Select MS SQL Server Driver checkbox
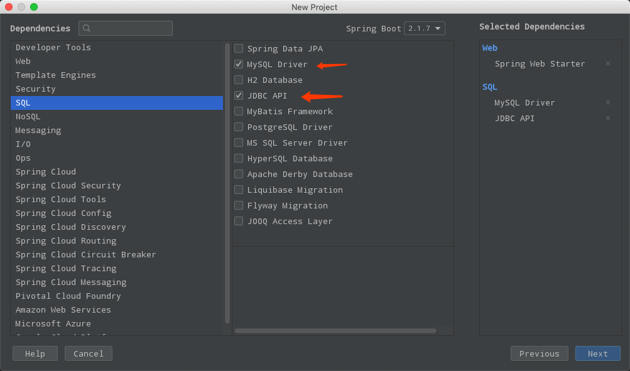630x371 pixels. point(239,142)
